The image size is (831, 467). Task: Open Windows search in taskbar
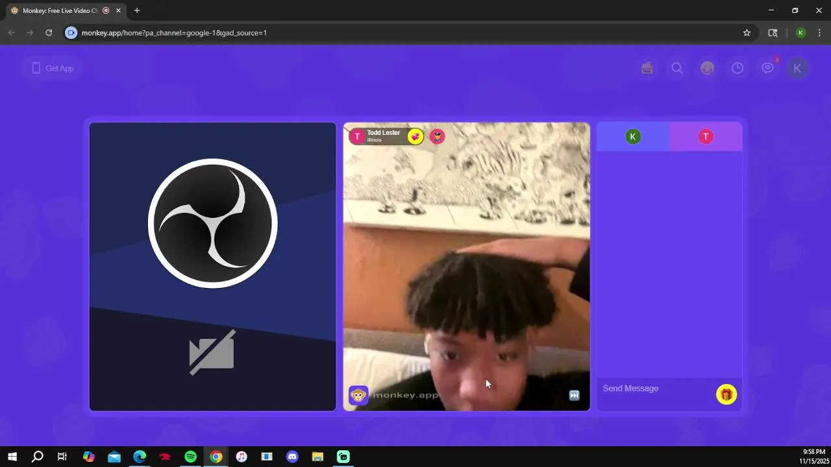(x=38, y=457)
